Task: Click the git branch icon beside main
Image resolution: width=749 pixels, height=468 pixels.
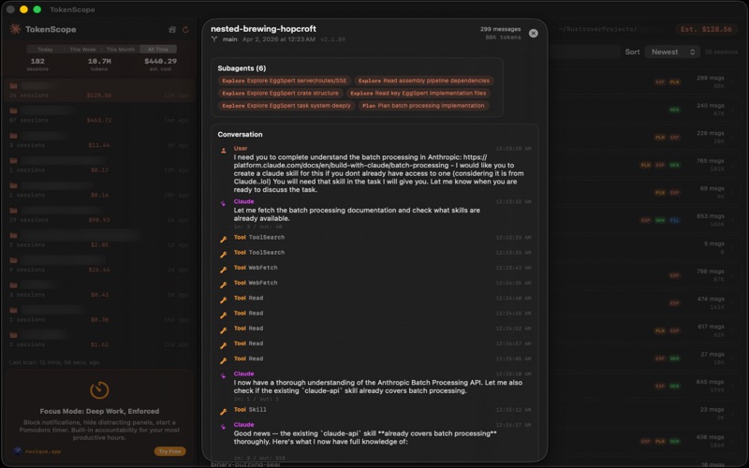Action: pyautogui.click(x=214, y=39)
